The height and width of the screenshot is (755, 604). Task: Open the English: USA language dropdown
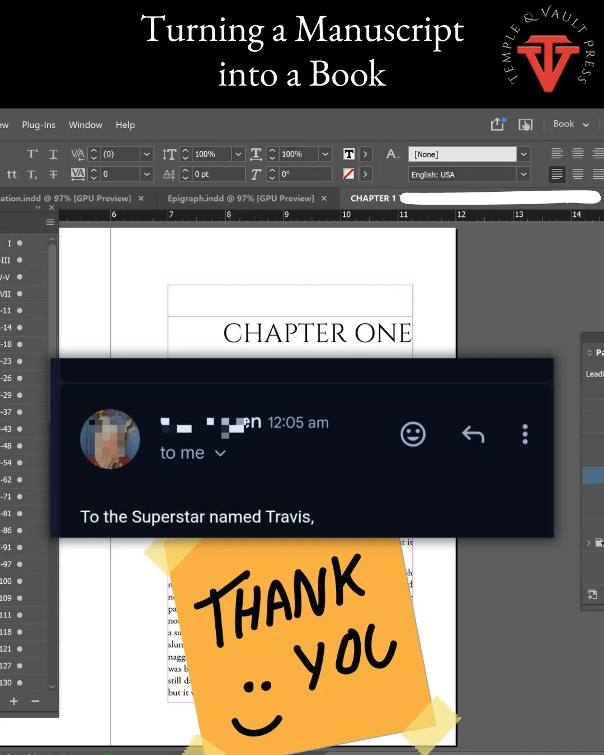coord(523,174)
